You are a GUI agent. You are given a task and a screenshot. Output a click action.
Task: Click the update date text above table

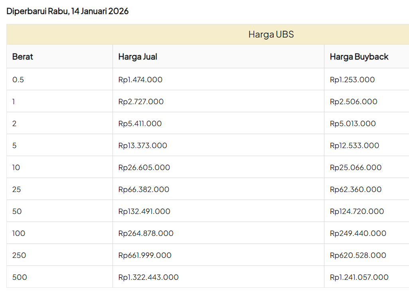(67, 11)
